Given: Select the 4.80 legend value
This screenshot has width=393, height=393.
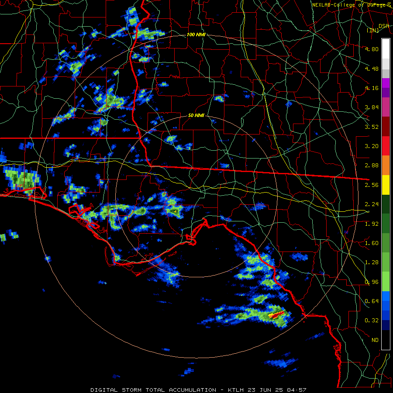Looking at the screenshot, I should click(372, 49).
